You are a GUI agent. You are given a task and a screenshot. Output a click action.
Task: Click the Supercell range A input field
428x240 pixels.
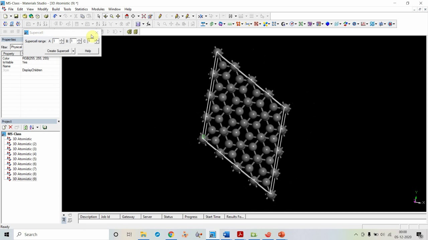pos(56,41)
